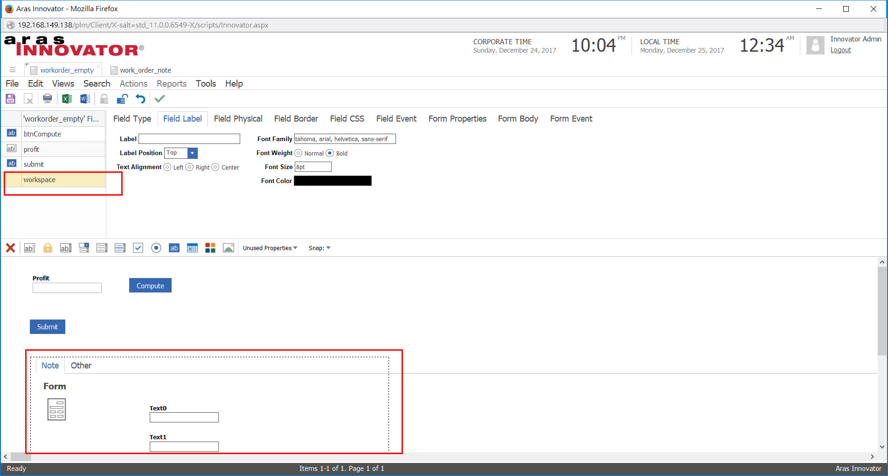Viewport: 888px width, 476px height.
Task: Click the green checkmark Done icon
Action: 160,99
